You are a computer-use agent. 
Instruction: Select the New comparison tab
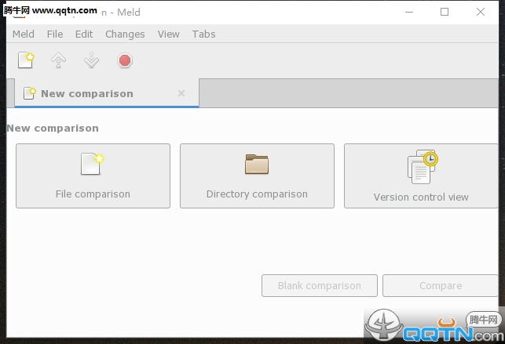click(107, 93)
